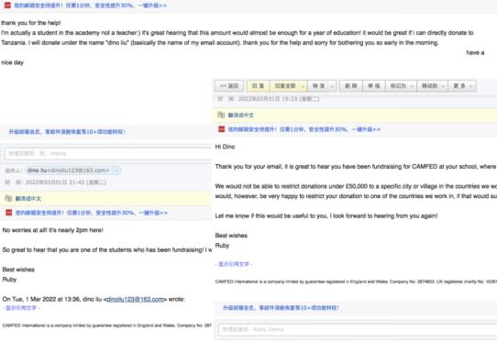
Task: Show quoted text below Ruby's signature in Hi Dino email
Action: point(234,264)
